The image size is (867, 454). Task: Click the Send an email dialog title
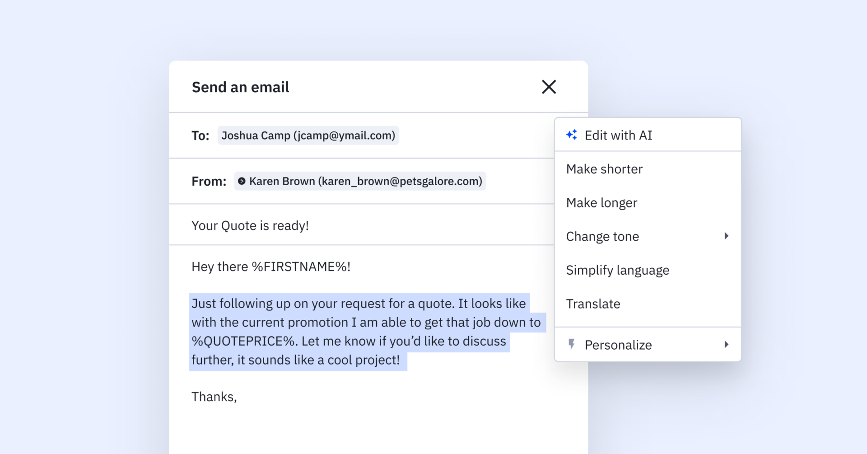(240, 87)
